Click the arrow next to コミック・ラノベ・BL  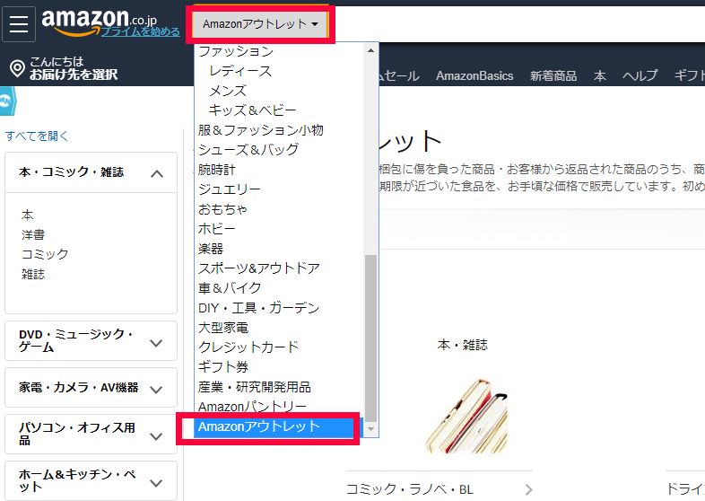click(x=527, y=489)
